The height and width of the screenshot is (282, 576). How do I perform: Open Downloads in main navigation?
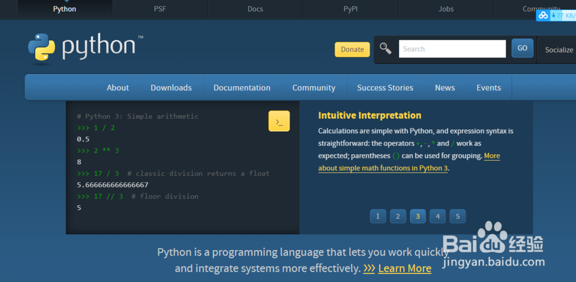(171, 87)
